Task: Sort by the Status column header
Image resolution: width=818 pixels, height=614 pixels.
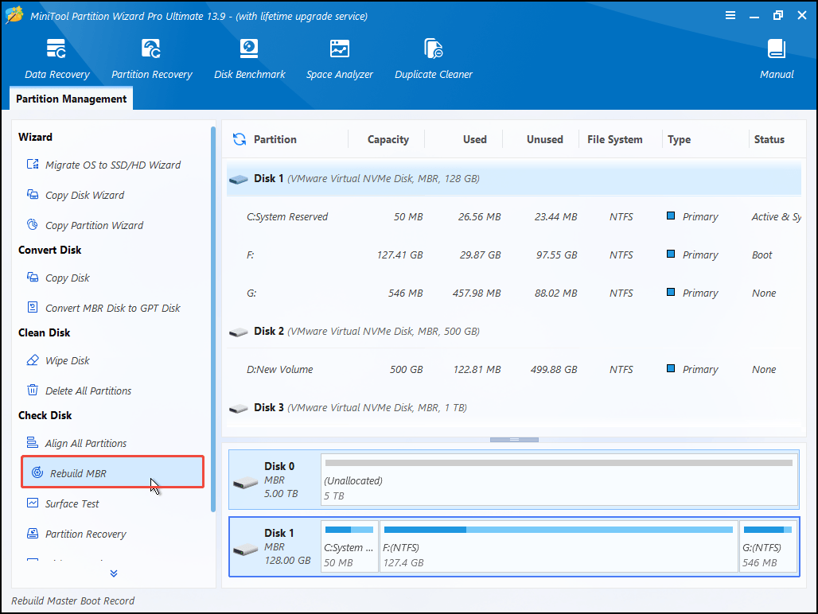Action: point(769,139)
